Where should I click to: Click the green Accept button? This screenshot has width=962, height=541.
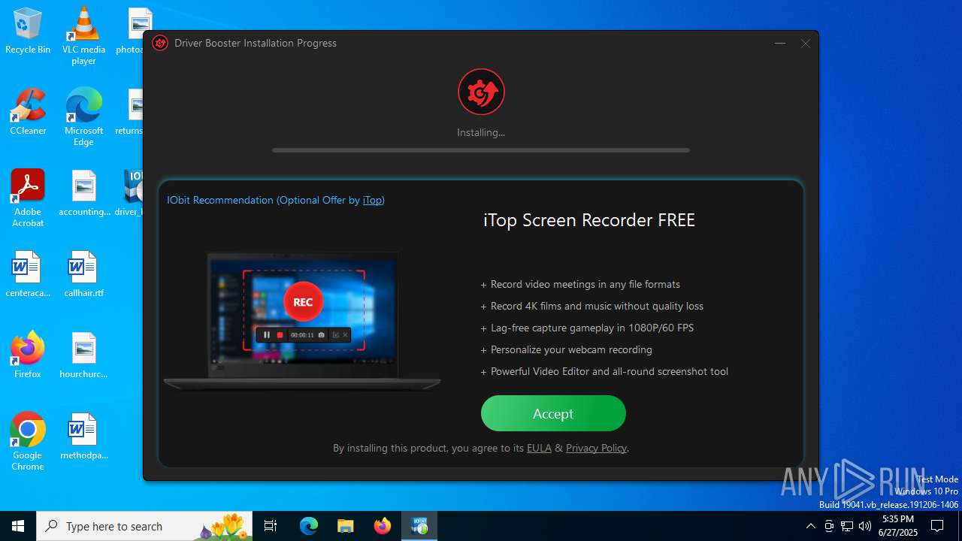point(553,413)
